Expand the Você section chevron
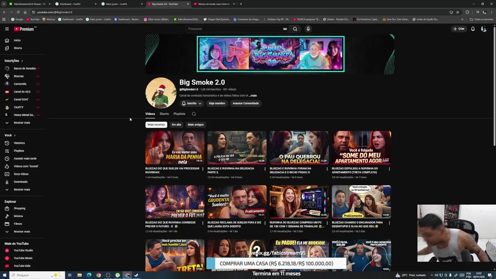This screenshot has height=279, width=496. click(x=15, y=135)
